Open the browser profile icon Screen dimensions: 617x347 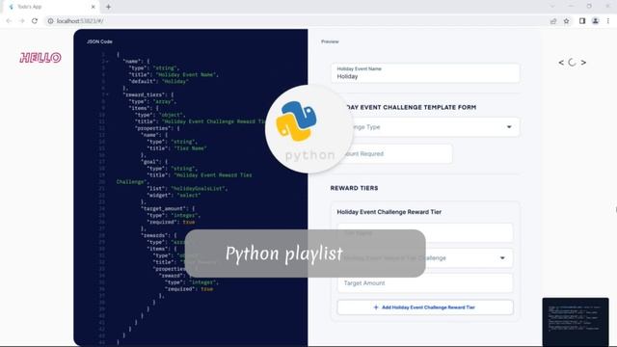596,21
